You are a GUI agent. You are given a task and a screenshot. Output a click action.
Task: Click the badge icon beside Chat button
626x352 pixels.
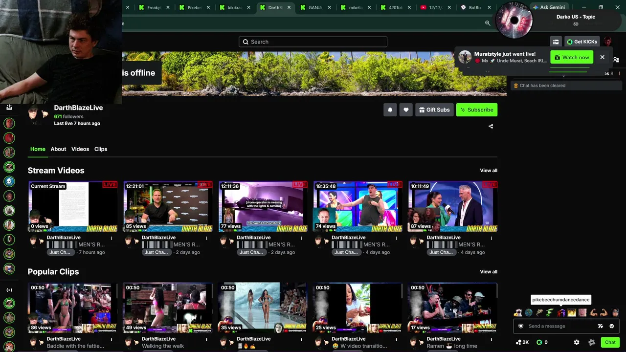click(x=592, y=342)
